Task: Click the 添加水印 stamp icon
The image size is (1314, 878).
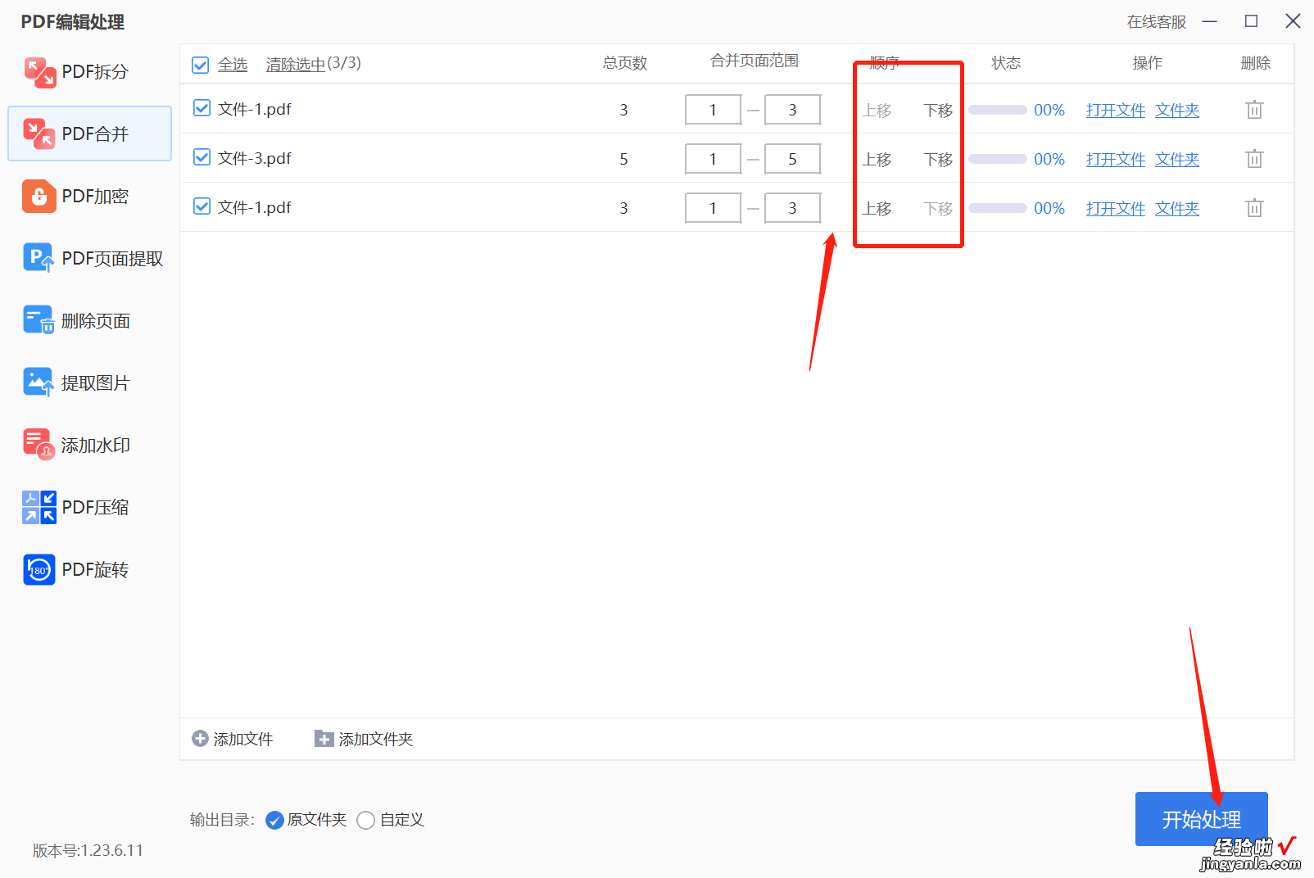Action: [x=39, y=445]
